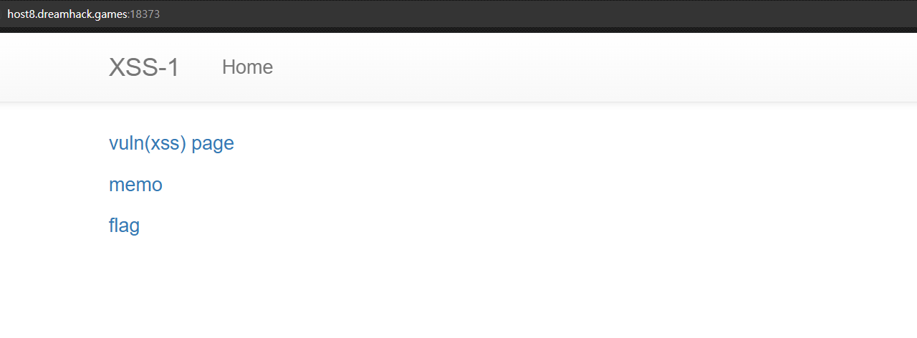Visit the flag submission page
The height and width of the screenshot is (338, 917).
[124, 226]
